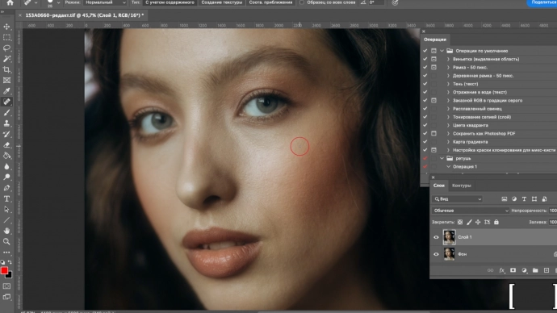Collapse Операция 1 action
The image size is (557, 313).
coord(448,166)
